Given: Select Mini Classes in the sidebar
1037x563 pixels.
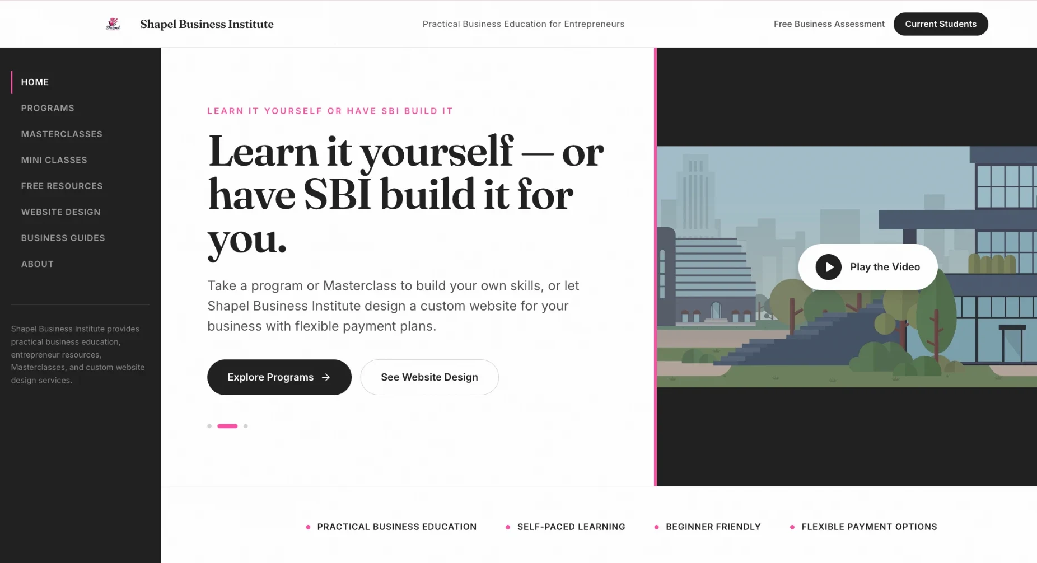Looking at the screenshot, I should [54, 160].
